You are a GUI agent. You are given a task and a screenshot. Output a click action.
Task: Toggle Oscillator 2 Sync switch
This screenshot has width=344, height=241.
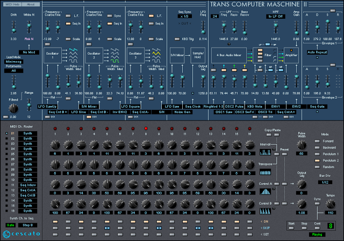[110, 16]
